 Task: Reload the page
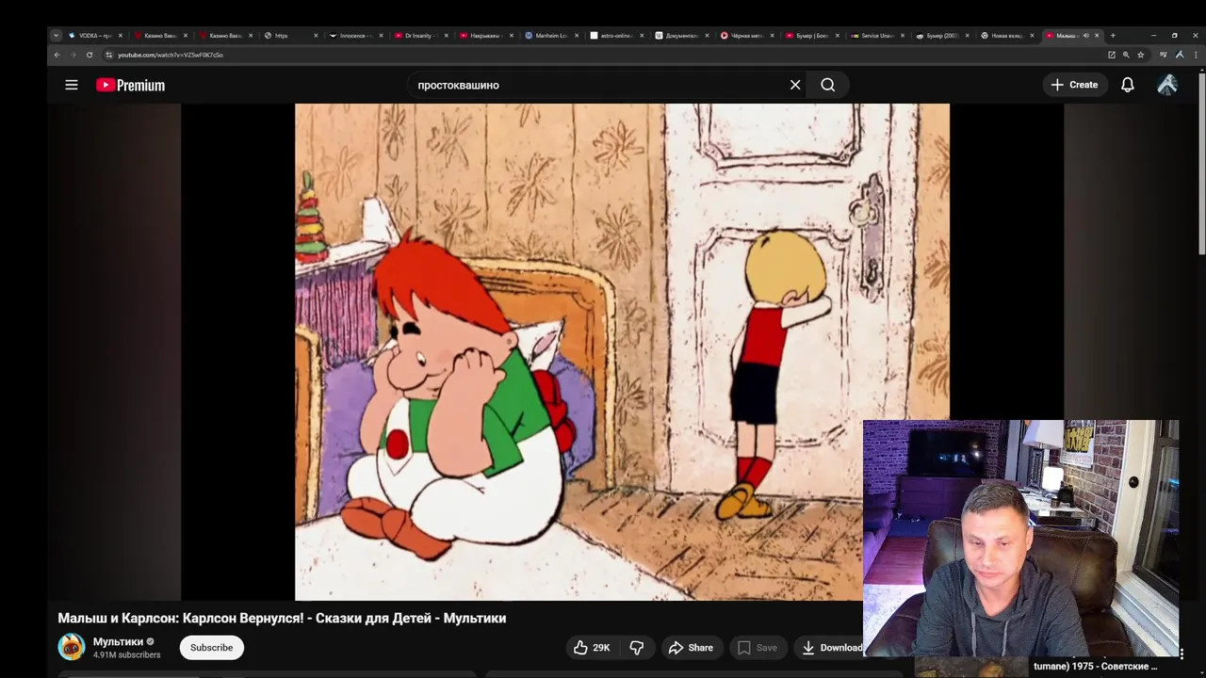(x=90, y=55)
